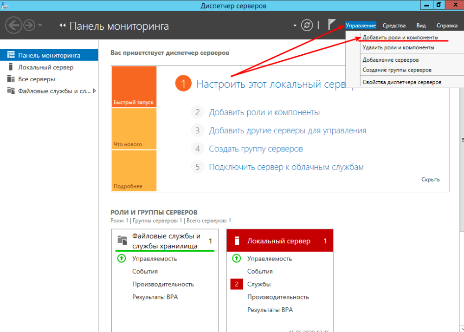
Task: Open Свойства диспетчера серверов
Action: 402,82
